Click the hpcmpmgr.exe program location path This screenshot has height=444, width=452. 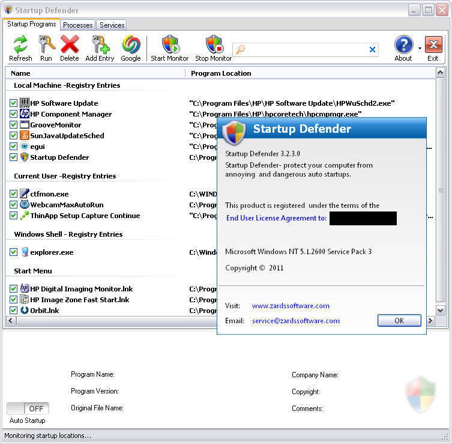pyautogui.click(x=276, y=114)
